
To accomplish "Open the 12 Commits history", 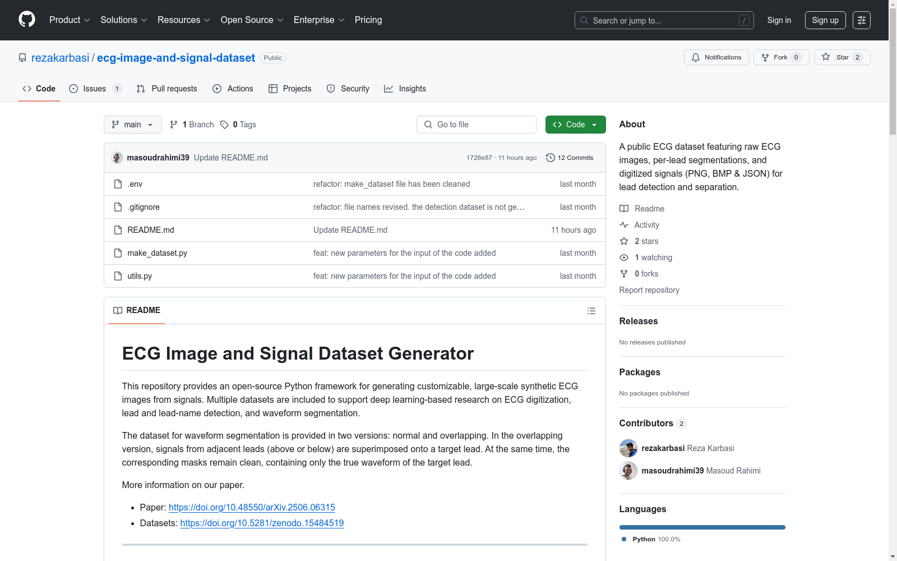I will point(570,158).
